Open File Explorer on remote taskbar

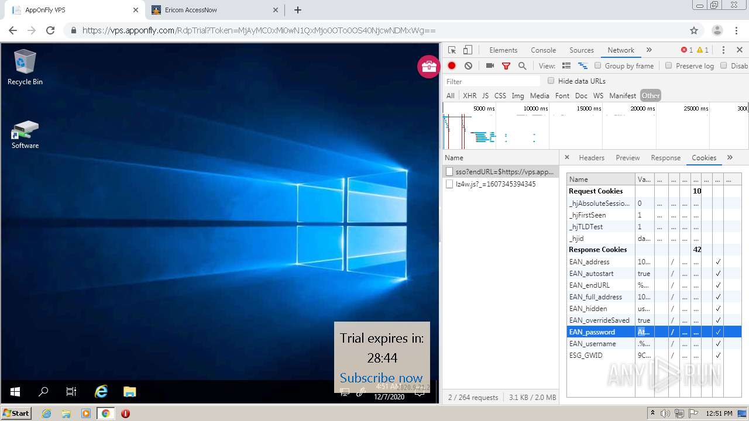(x=129, y=392)
